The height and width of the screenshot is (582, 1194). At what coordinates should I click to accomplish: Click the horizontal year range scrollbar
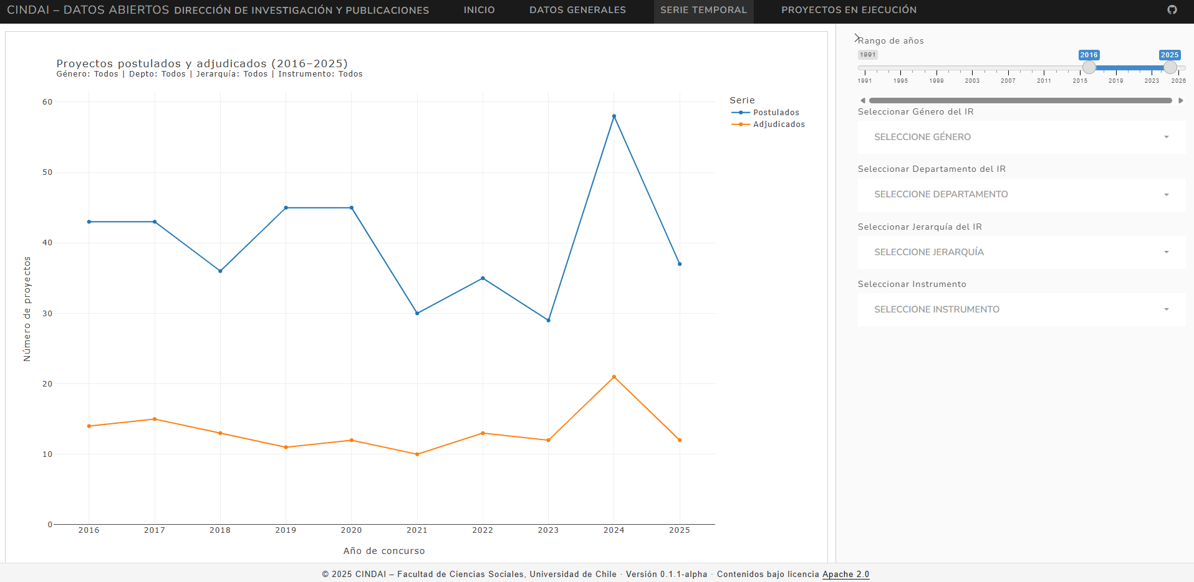[x=1021, y=100]
